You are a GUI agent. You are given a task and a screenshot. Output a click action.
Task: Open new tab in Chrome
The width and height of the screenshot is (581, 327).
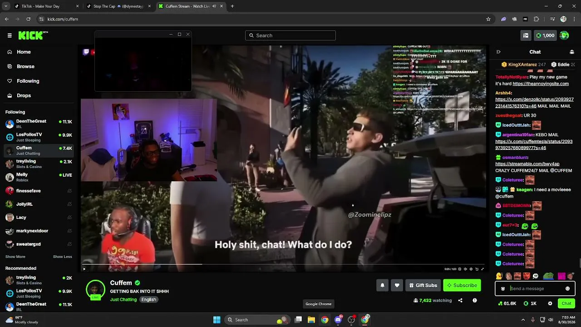click(232, 6)
